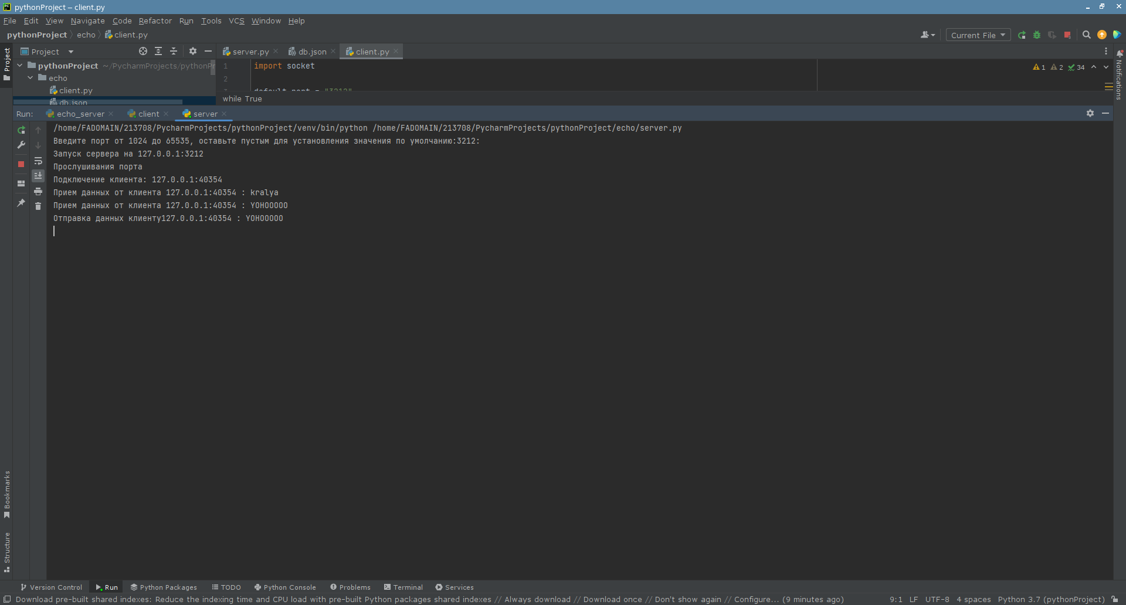Collapse the echo folder in Project view
The image size is (1126, 605).
30,77
